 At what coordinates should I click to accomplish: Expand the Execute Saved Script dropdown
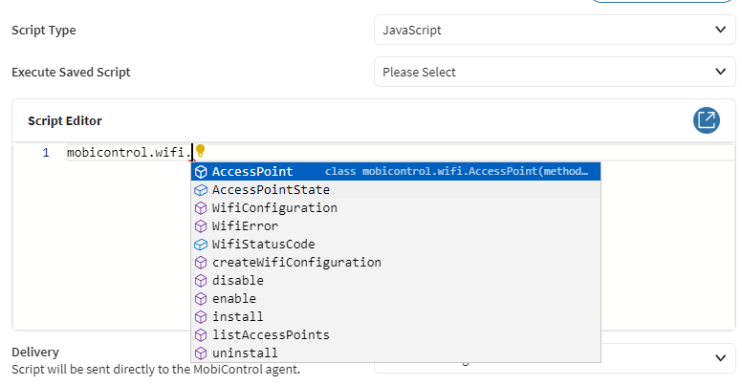tap(555, 72)
